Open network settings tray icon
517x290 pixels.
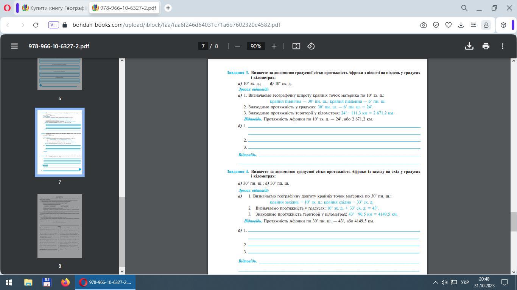click(454, 282)
